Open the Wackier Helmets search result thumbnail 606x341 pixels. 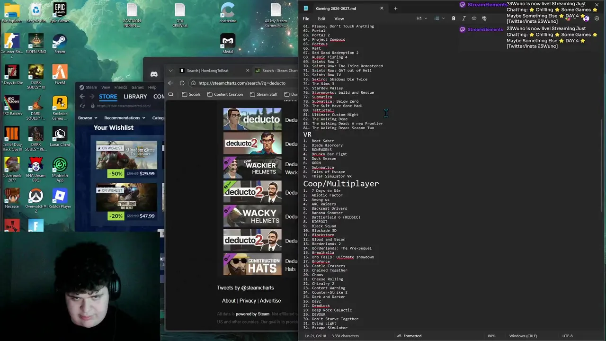(x=252, y=168)
